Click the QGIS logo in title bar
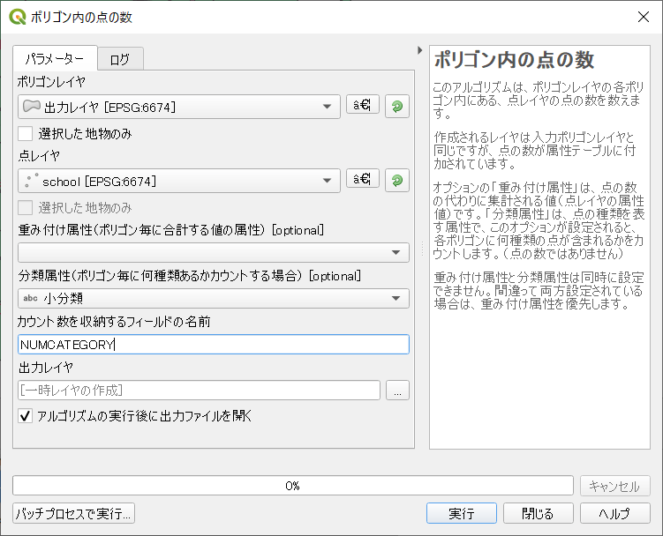 tap(18, 17)
